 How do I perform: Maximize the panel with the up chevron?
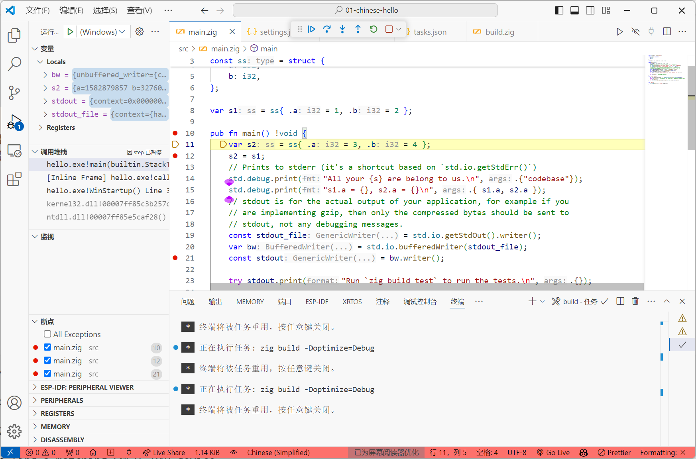click(667, 301)
